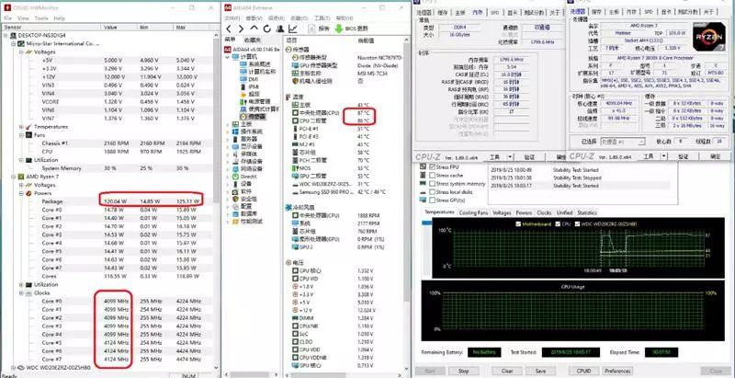735x378 pixels.
Task: Switch to Voltages tab in stability test
Action: (502, 213)
